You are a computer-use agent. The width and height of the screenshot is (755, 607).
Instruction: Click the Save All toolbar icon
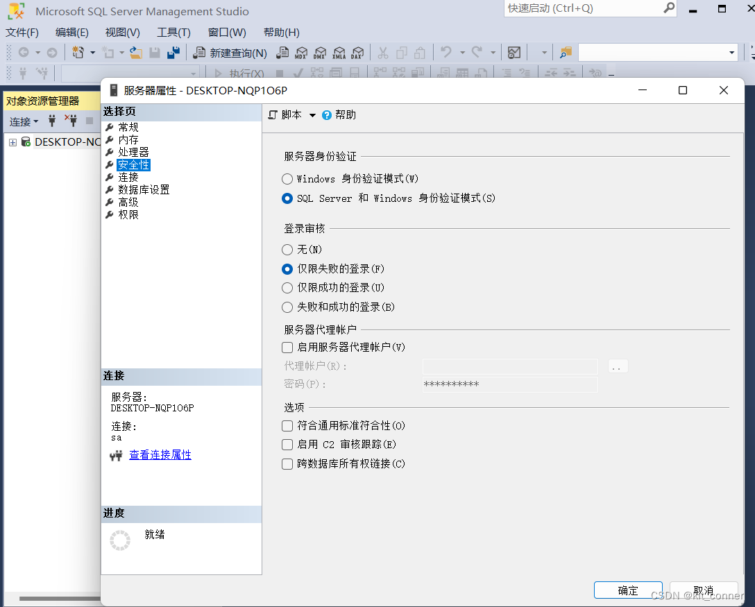pos(173,53)
